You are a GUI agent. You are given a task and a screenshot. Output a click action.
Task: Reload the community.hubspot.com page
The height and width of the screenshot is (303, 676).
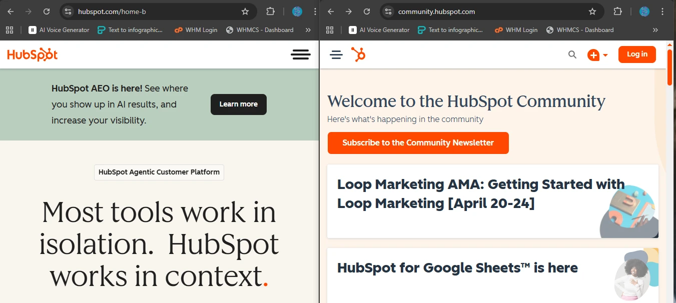pos(367,11)
